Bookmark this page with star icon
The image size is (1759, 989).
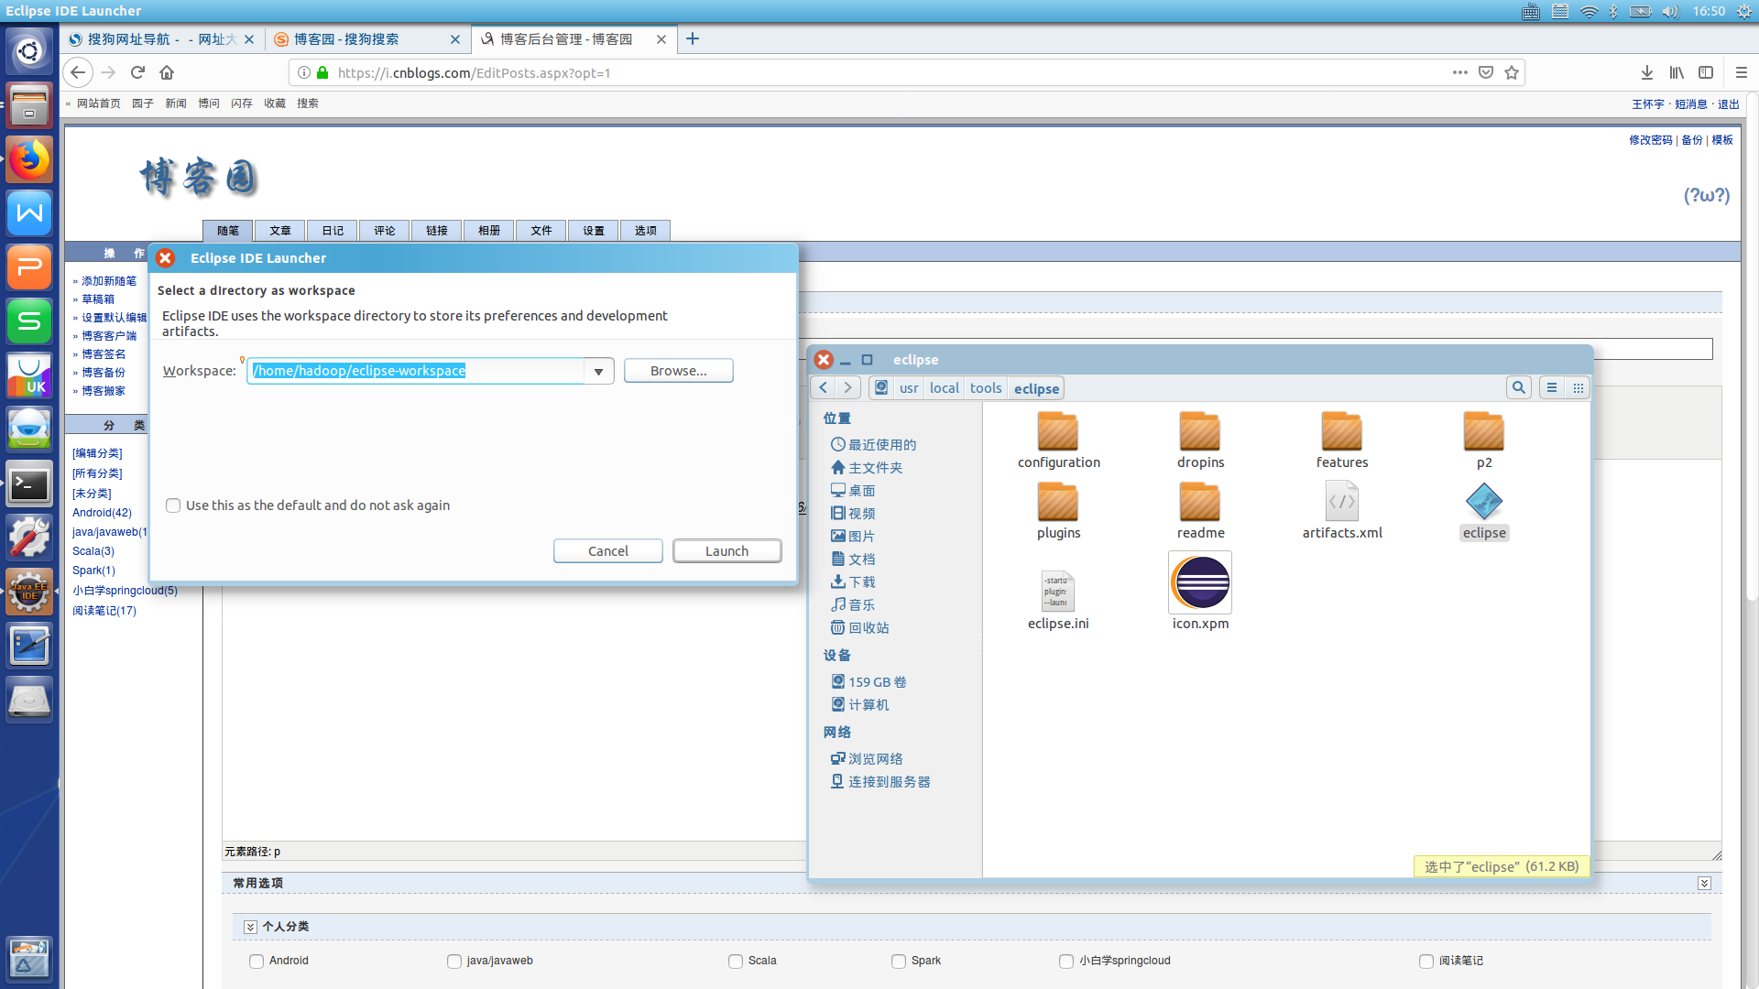(1512, 72)
